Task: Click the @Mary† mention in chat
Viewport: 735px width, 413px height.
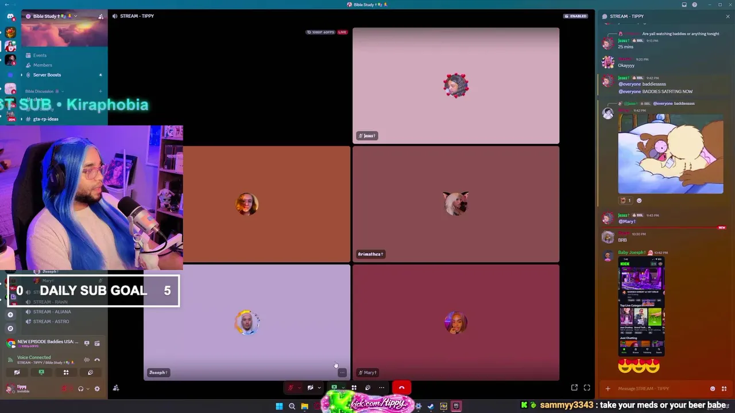Action: click(627, 221)
